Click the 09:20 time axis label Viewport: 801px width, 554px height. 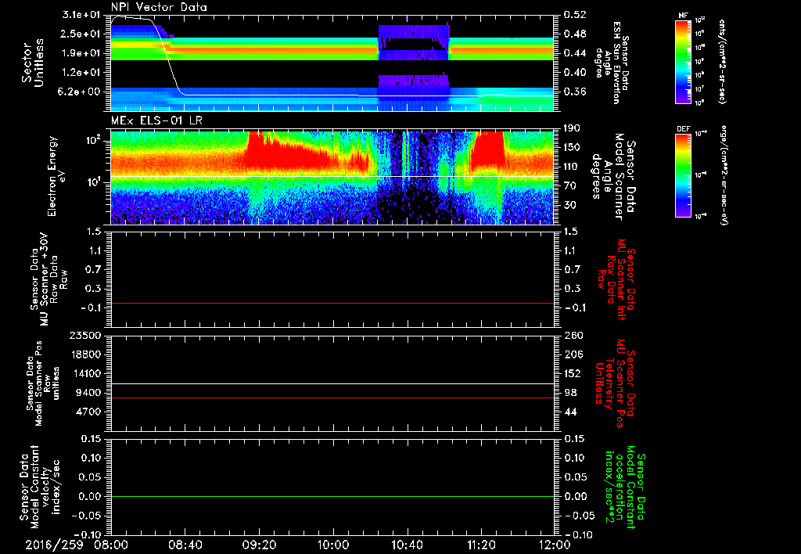point(258,545)
